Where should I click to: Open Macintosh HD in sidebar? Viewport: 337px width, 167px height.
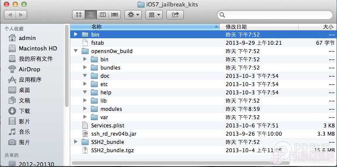33,48
